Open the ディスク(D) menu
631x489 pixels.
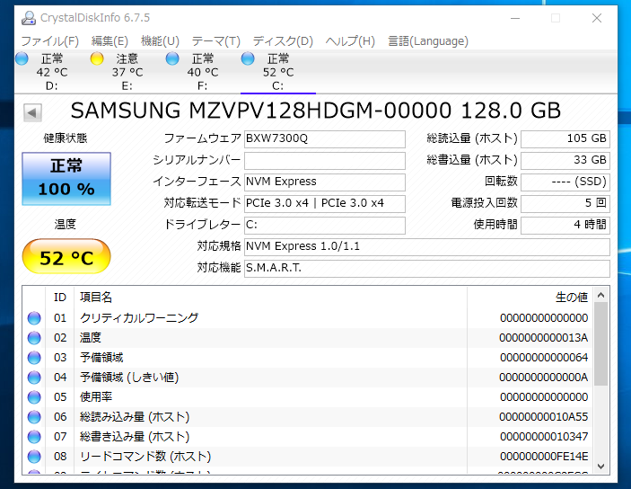(x=283, y=41)
